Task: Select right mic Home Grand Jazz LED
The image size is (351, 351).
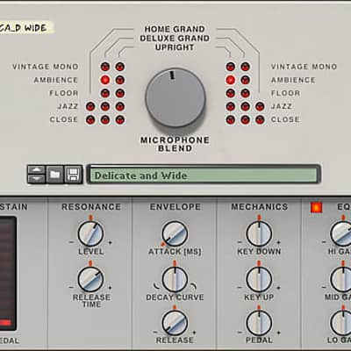Action: [x=260, y=106]
